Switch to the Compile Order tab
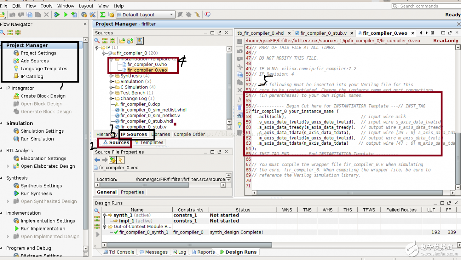The width and height of the screenshot is (461, 260). click(x=189, y=134)
